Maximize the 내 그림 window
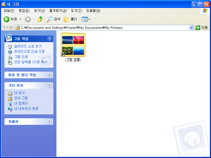Viewport: 211px width, 158px height. [200, 4]
